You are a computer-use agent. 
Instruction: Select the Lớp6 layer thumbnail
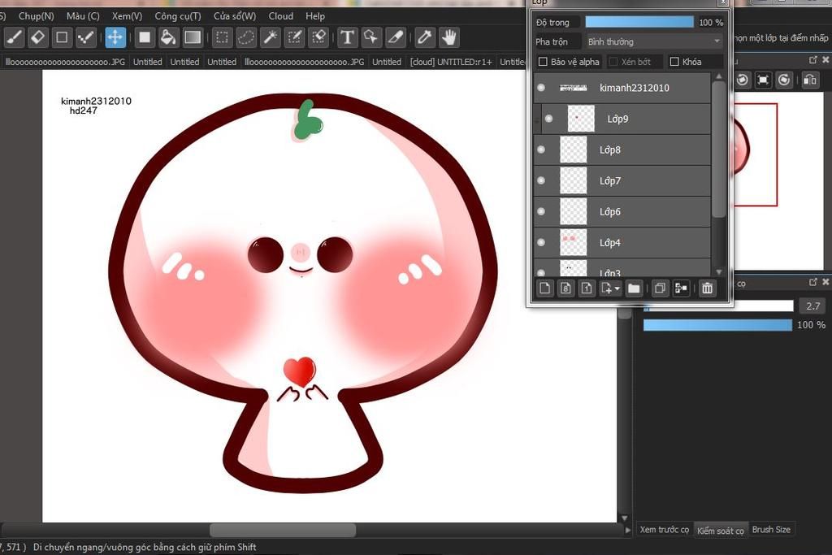[x=574, y=212]
